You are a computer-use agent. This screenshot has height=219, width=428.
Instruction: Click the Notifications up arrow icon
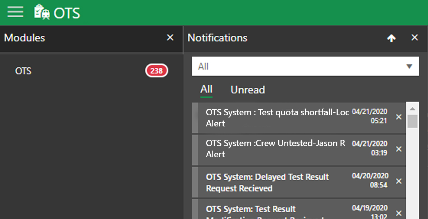coord(391,38)
